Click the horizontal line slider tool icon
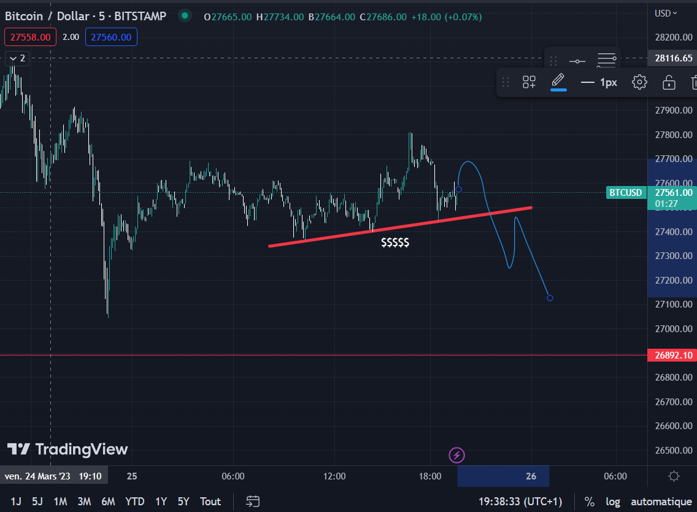 tap(577, 61)
